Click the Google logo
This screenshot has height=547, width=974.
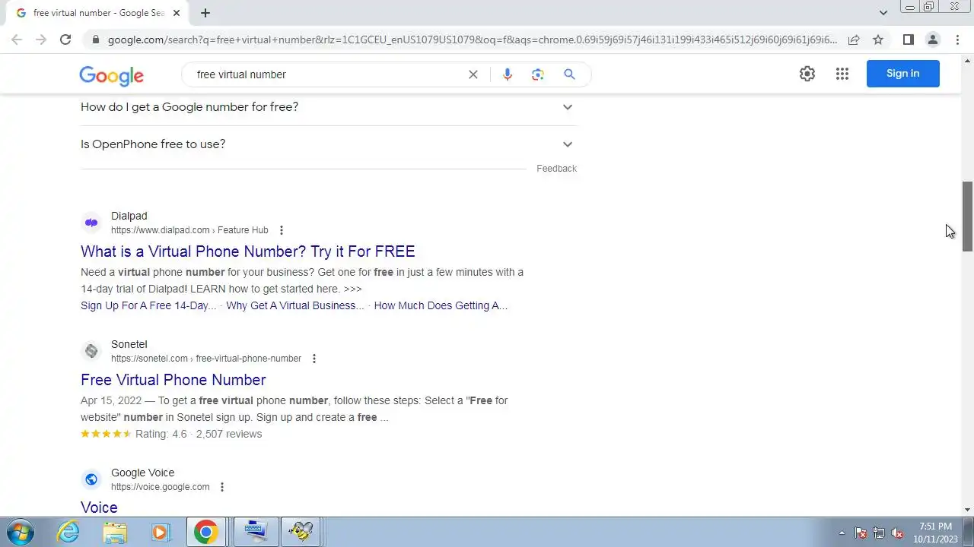(111, 75)
